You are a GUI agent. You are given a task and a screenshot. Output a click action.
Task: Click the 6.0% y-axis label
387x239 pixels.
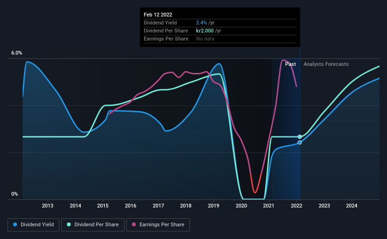coord(16,53)
